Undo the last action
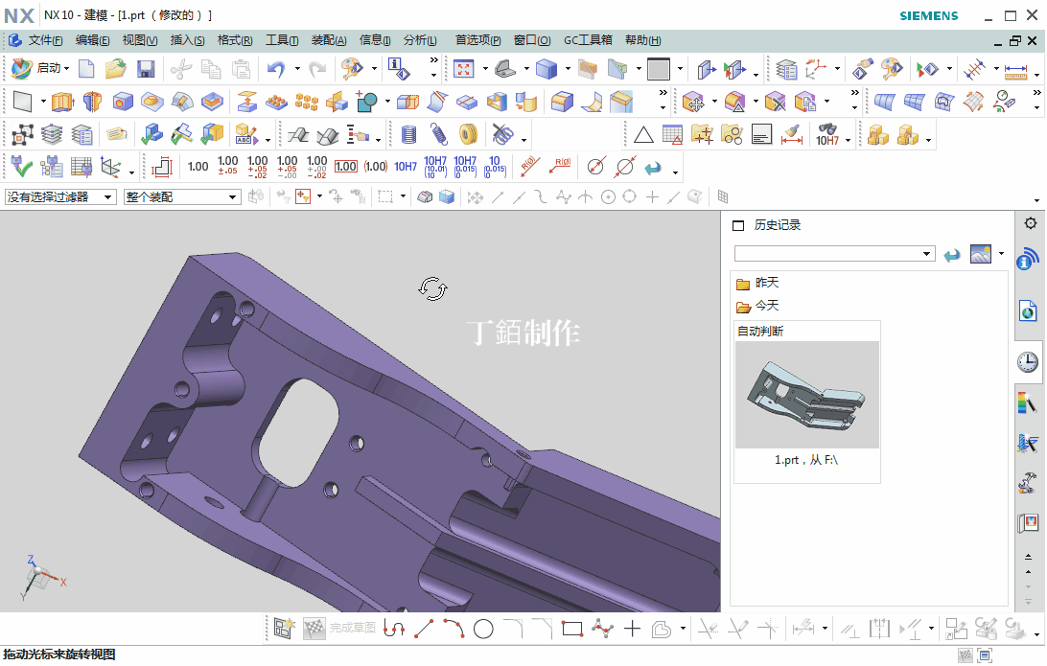 tap(277, 69)
